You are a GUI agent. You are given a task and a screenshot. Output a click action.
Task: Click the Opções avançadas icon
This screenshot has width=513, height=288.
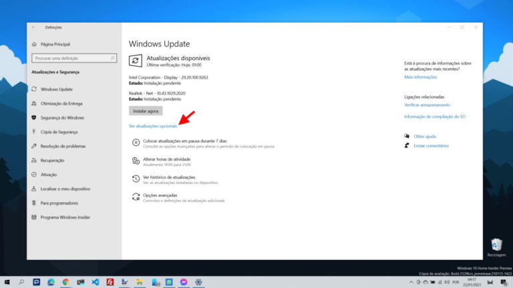click(136, 197)
